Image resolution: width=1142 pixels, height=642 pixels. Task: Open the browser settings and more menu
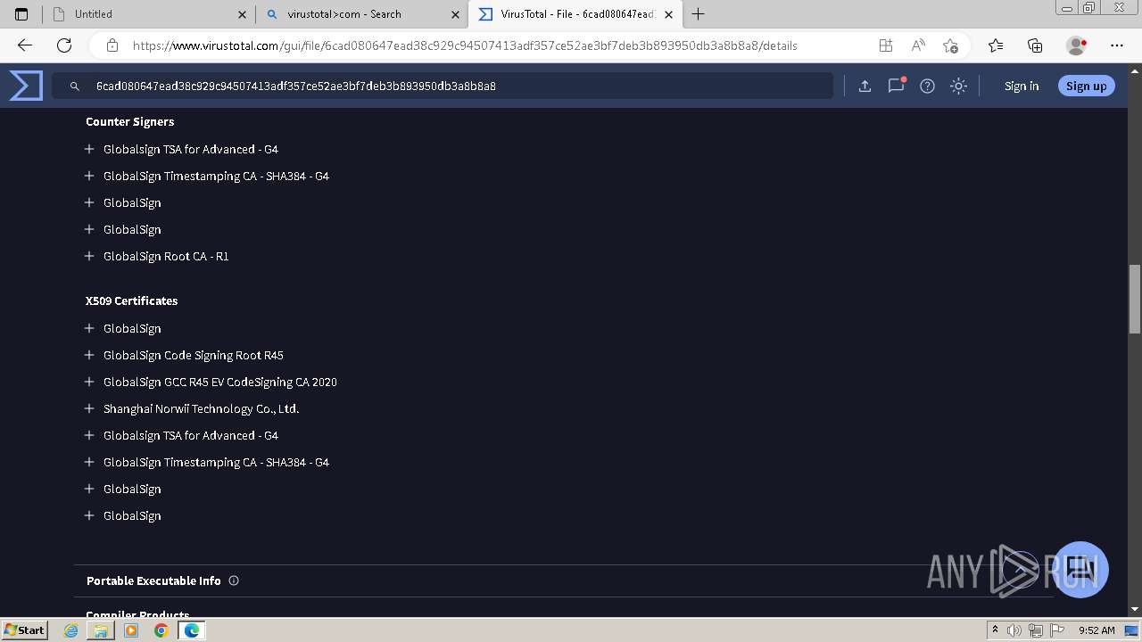tap(1117, 45)
